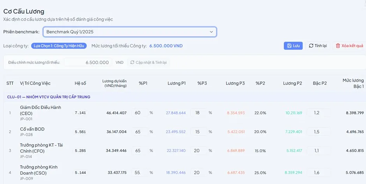Click the coefficient value 5.144

tap(80, 173)
